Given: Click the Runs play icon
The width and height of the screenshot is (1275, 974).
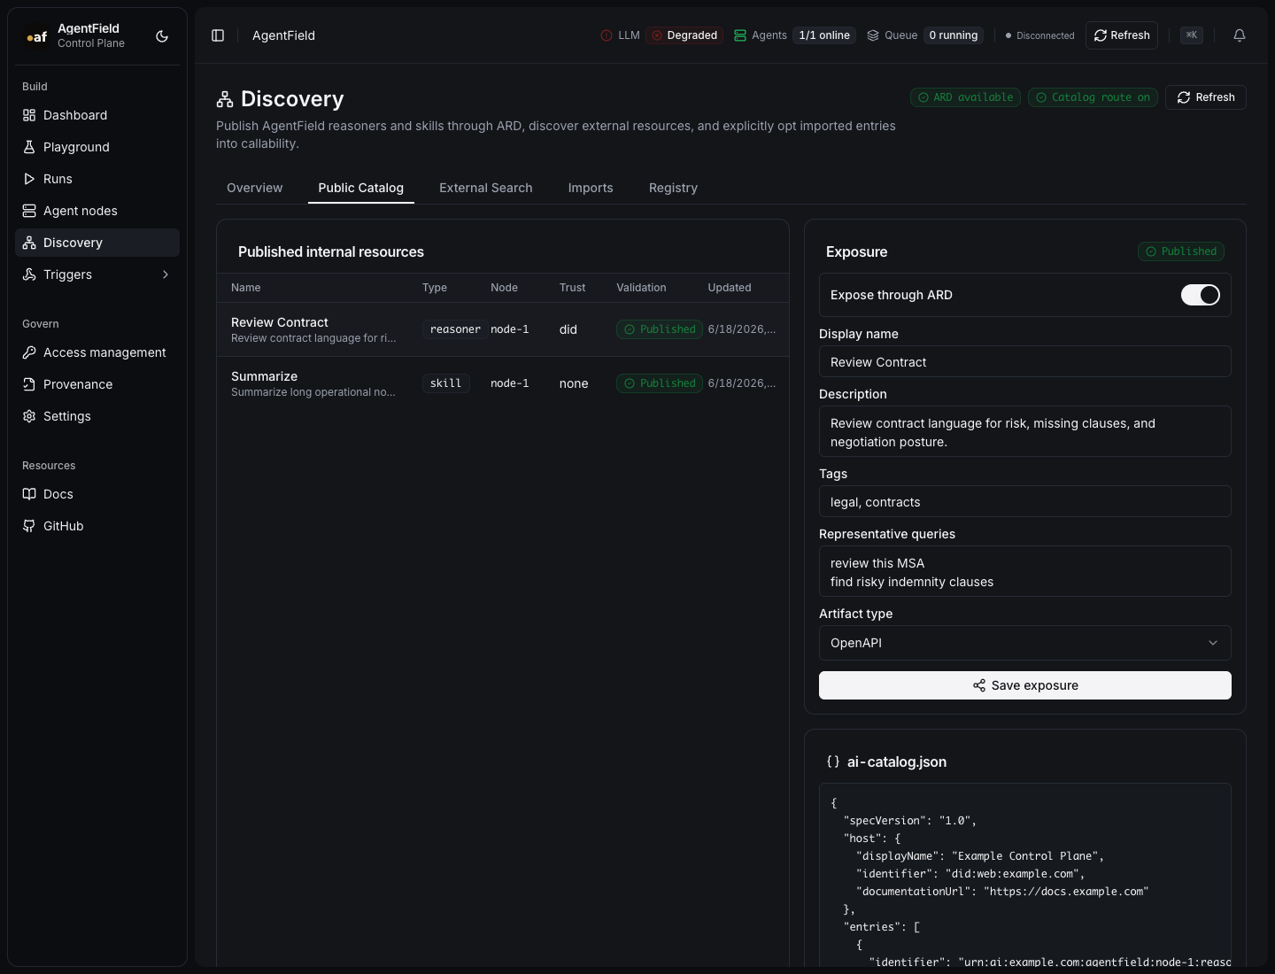Looking at the screenshot, I should (29, 179).
